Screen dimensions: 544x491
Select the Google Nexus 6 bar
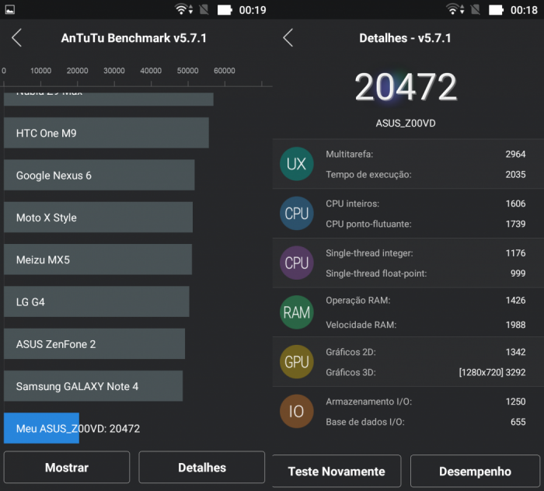(x=99, y=175)
